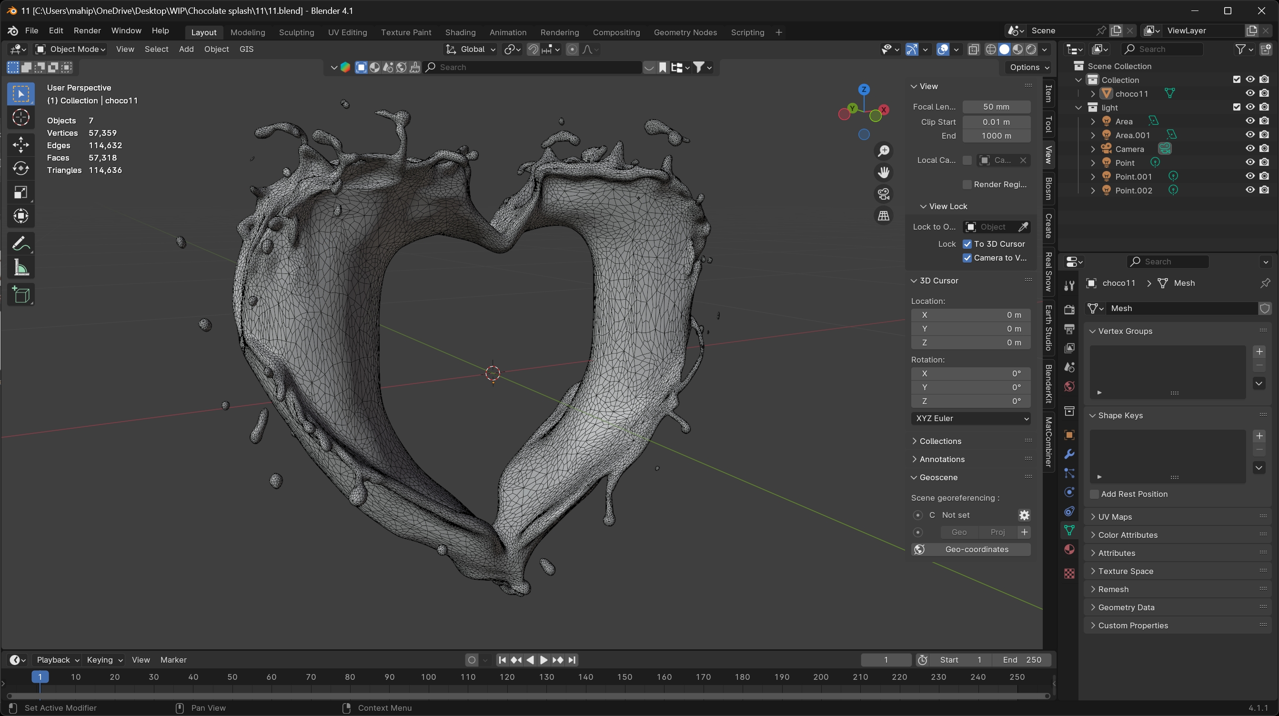Uncheck Lock To 3D Cursor checkbox

click(x=967, y=244)
